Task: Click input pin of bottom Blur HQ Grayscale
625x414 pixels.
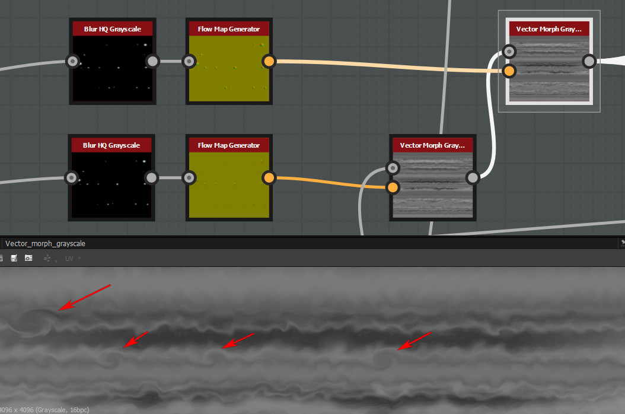Action: 71,177
